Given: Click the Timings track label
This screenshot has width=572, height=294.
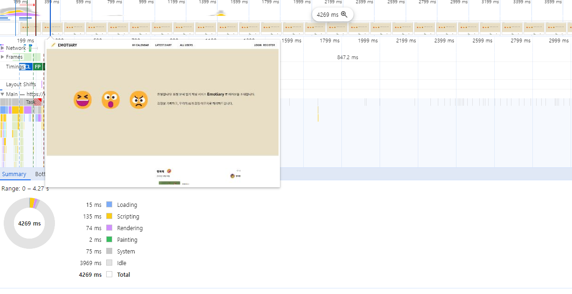Looking at the screenshot, I should click(x=15, y=67).
